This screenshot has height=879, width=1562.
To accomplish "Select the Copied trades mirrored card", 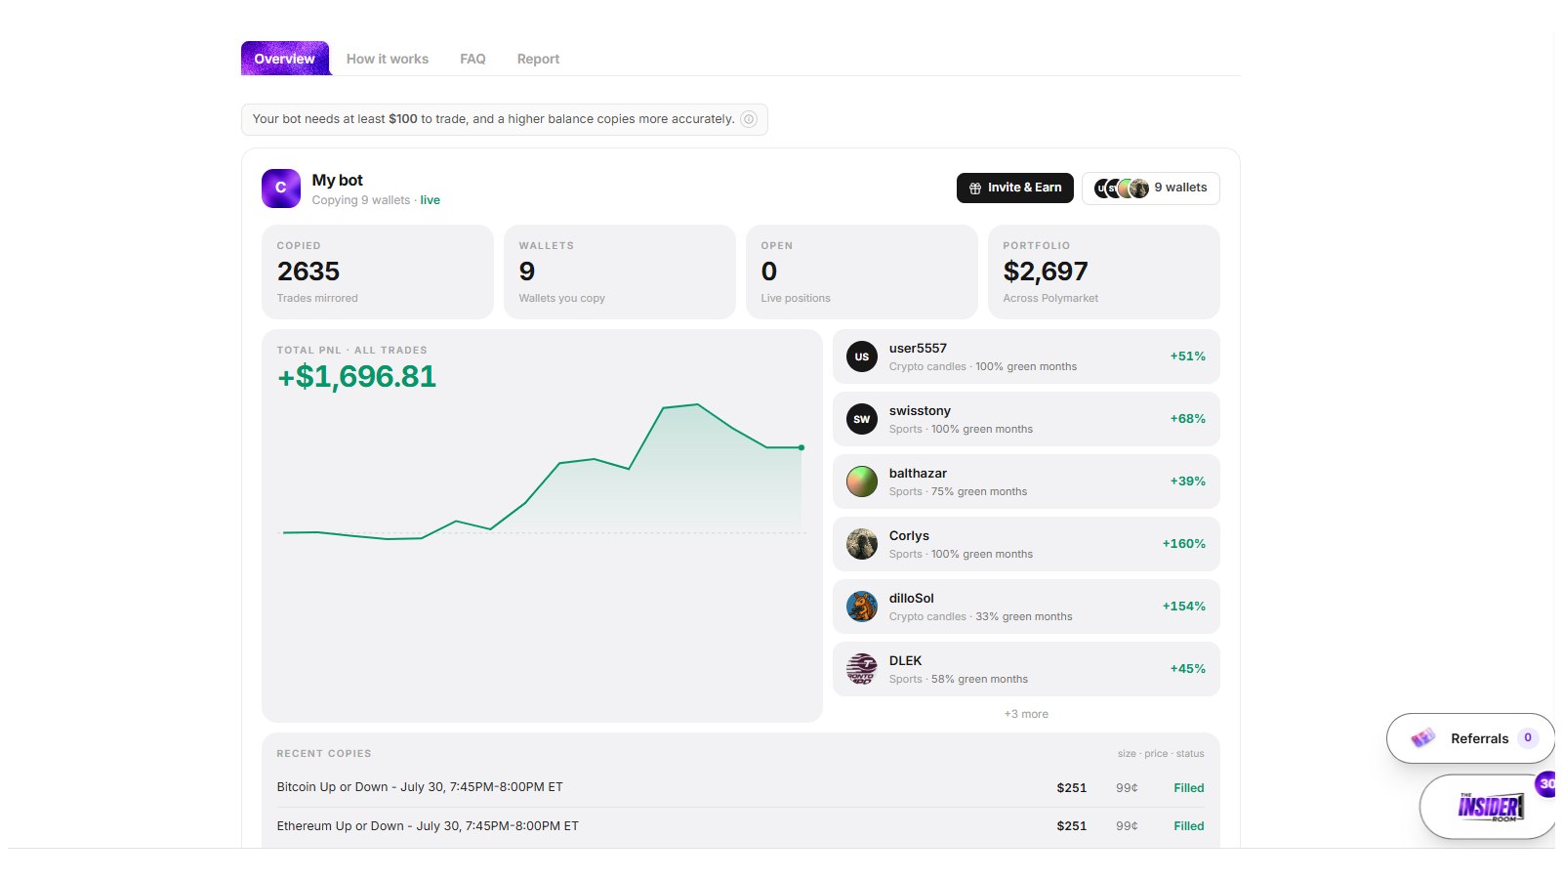I will 378,272.
